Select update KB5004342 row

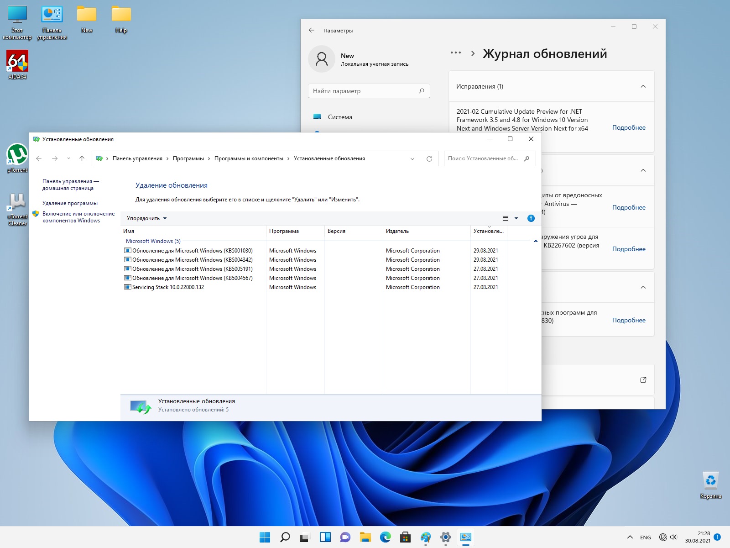tap(314, 260)
